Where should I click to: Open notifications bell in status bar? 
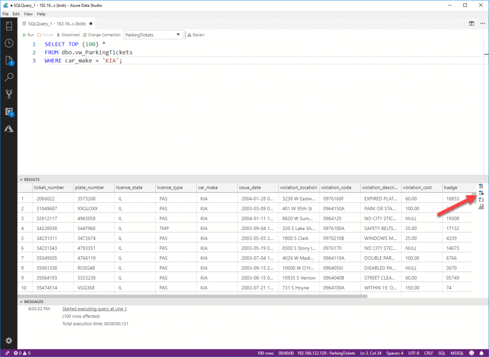(481, 353)
